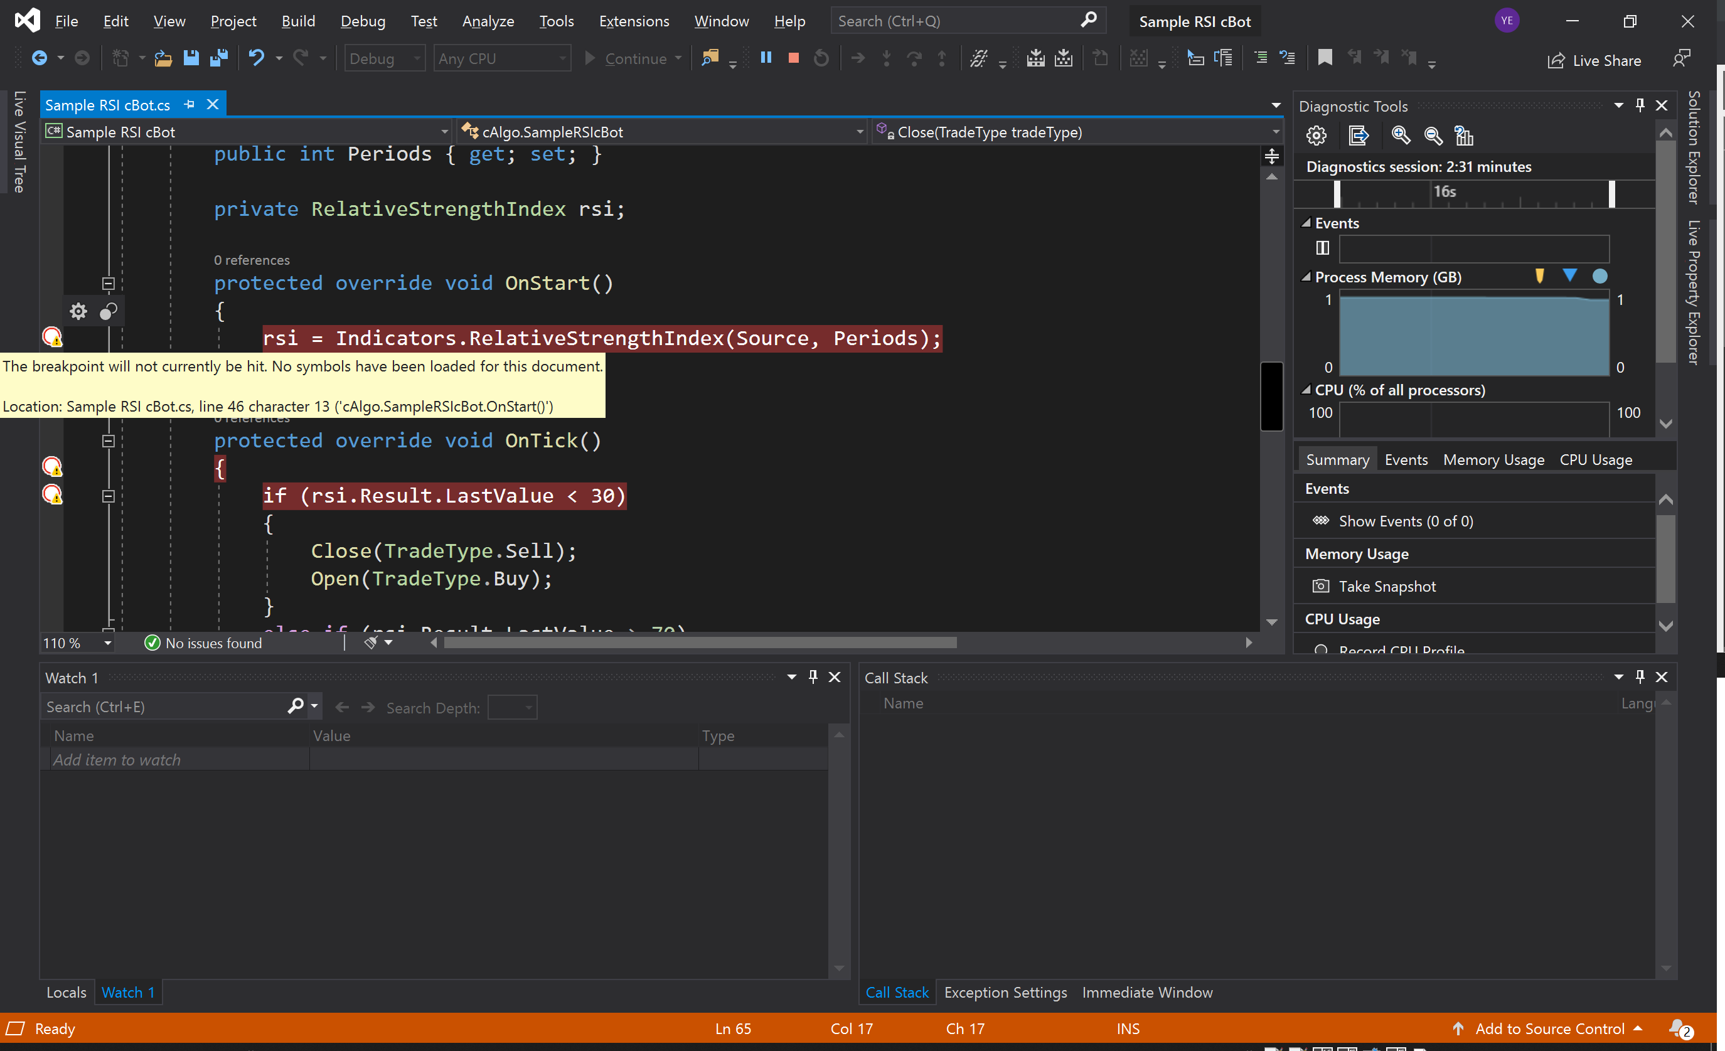Click the red Stop Debugging button
This screenshot has height=1051, width=1725.
click(793, 58)
